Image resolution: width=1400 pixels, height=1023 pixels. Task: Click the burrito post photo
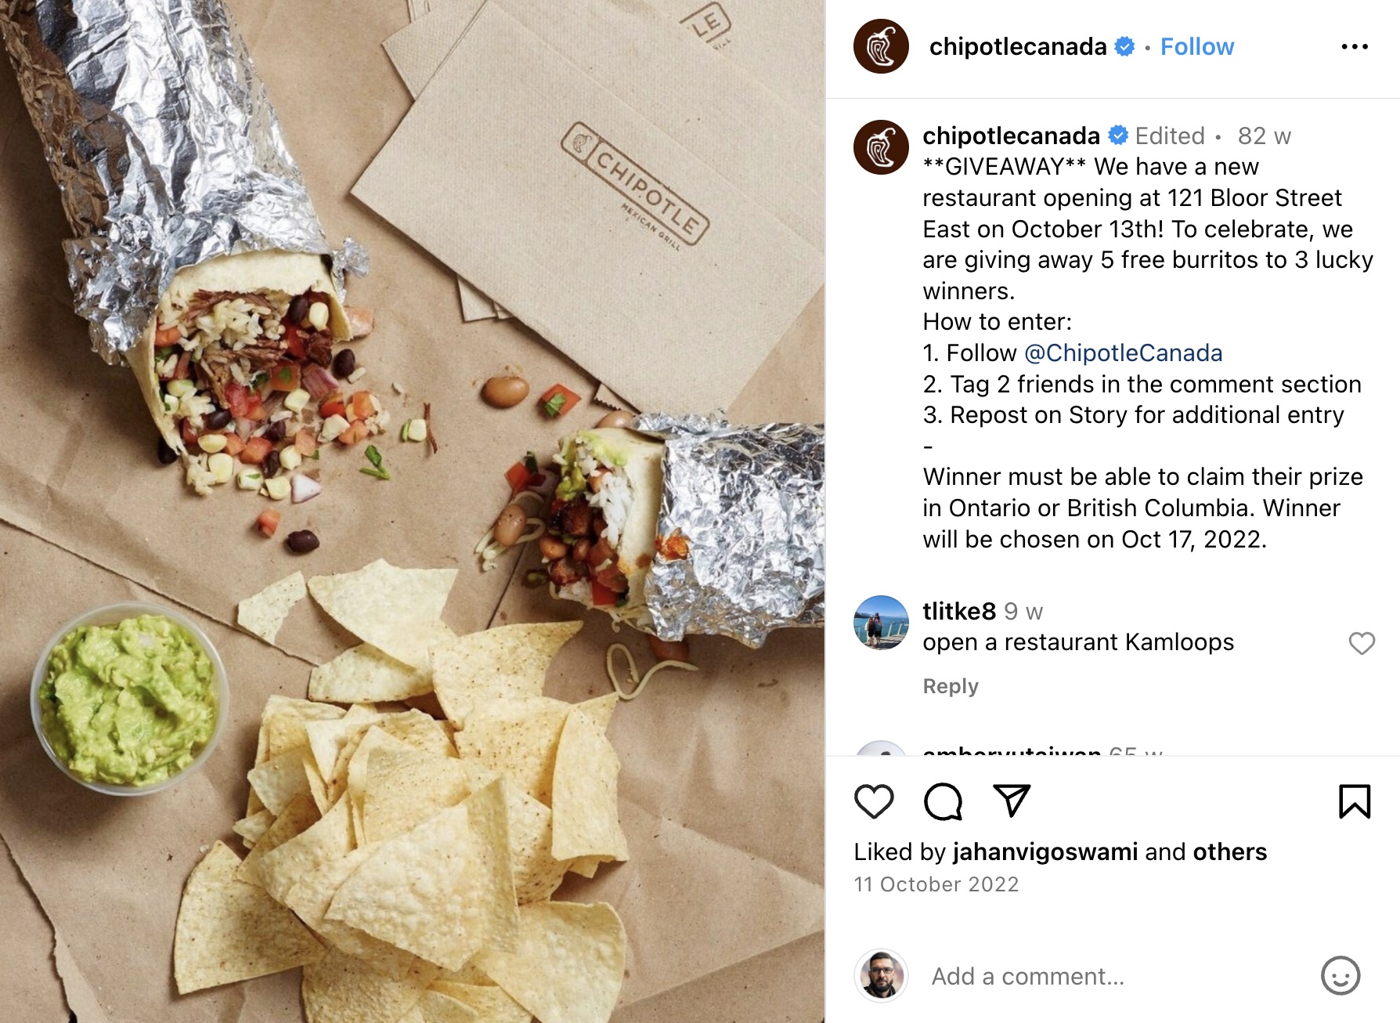tap(412, 511)
